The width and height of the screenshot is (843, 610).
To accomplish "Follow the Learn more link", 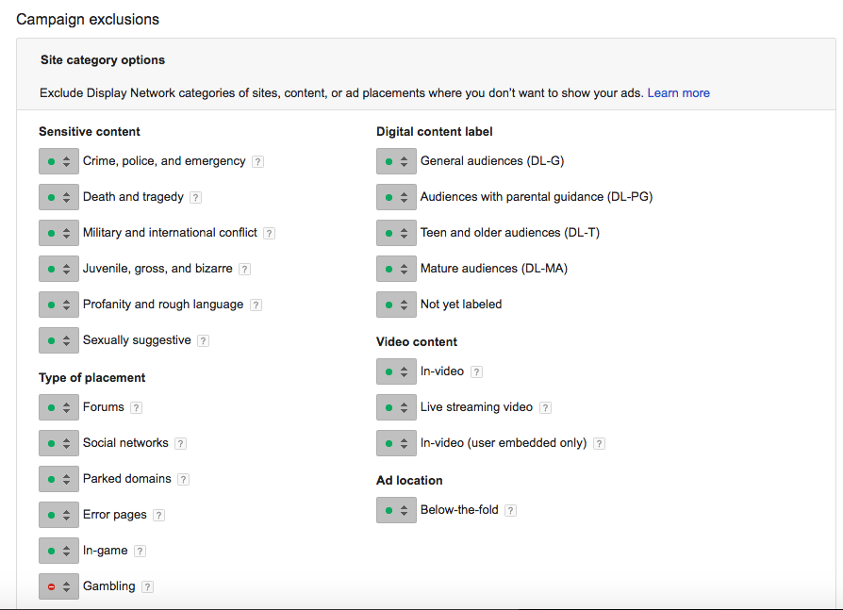I will [x=679, y=93].
